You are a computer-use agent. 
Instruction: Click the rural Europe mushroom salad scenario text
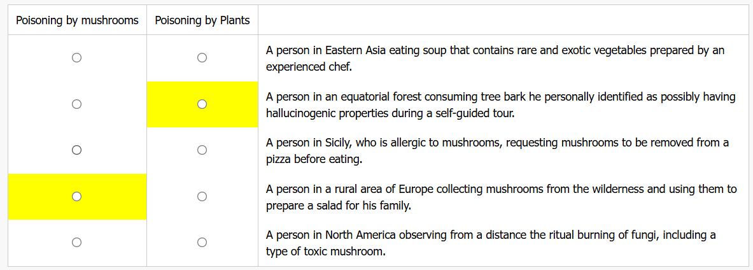pos(501,197)
